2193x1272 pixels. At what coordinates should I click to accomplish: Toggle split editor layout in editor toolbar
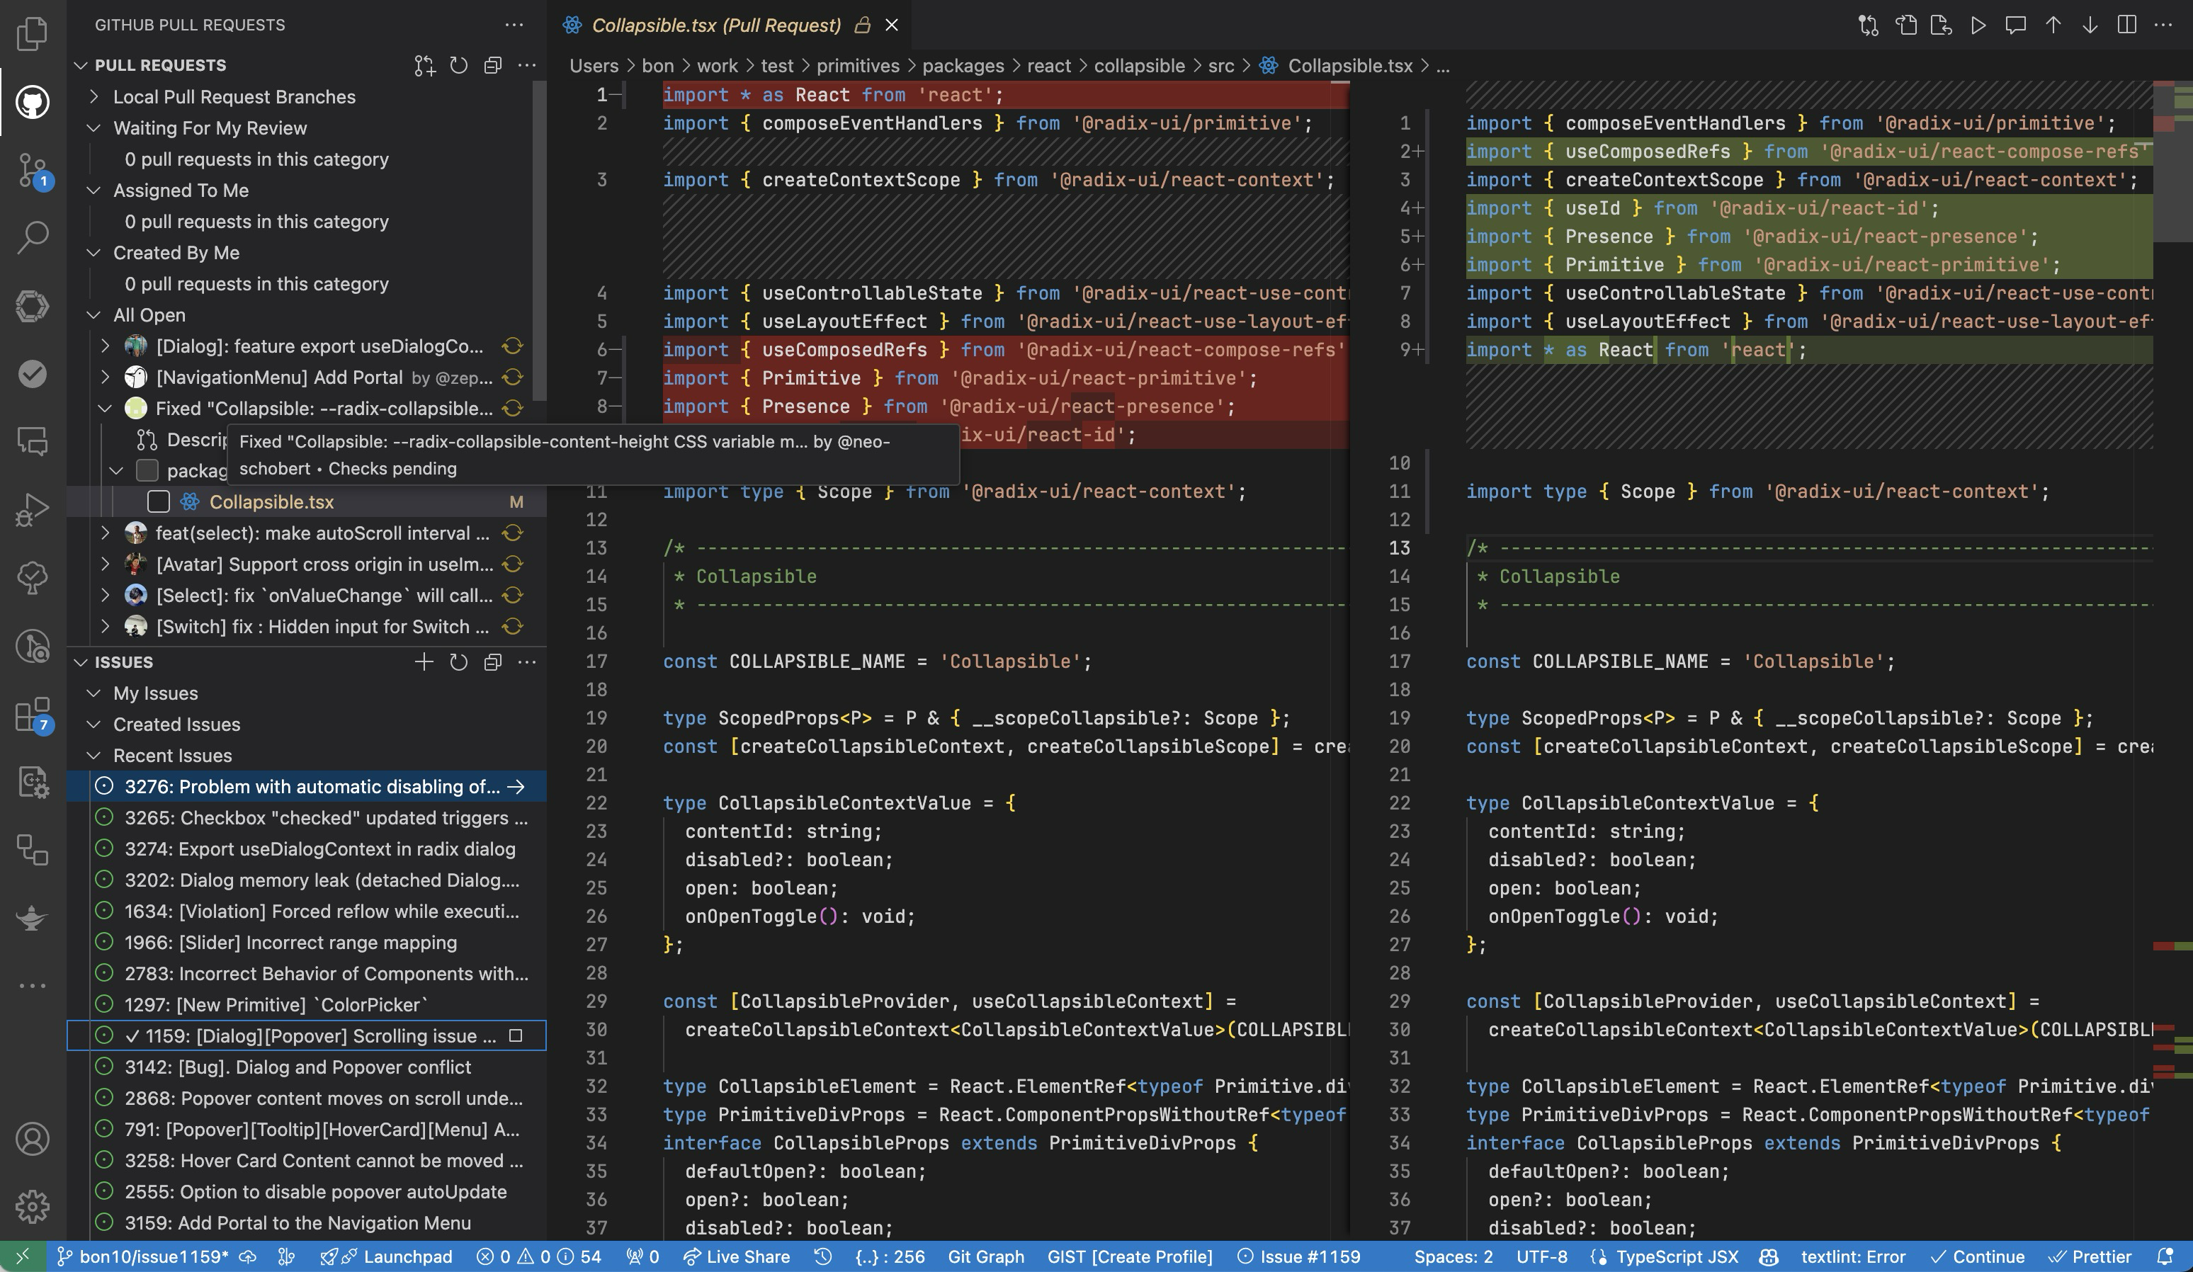coord(2126,25)
